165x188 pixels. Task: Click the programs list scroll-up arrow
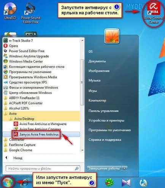point(82,40)
